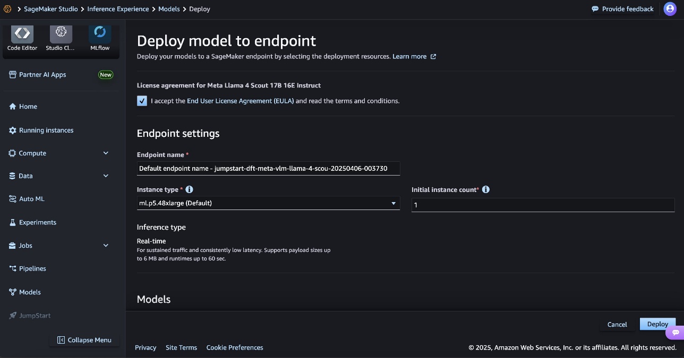Click the Initial instance count info icon

tap(486, 189)
